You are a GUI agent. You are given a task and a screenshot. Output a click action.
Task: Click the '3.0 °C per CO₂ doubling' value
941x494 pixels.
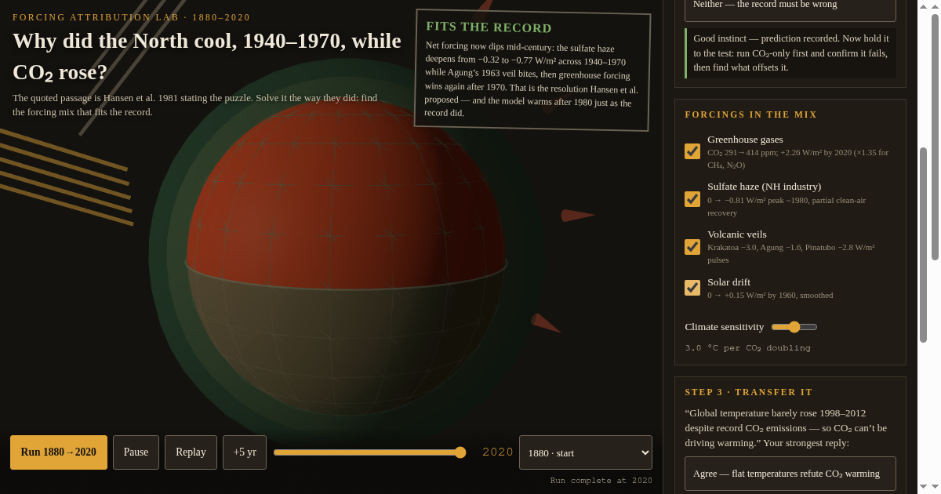pos(747,348)
